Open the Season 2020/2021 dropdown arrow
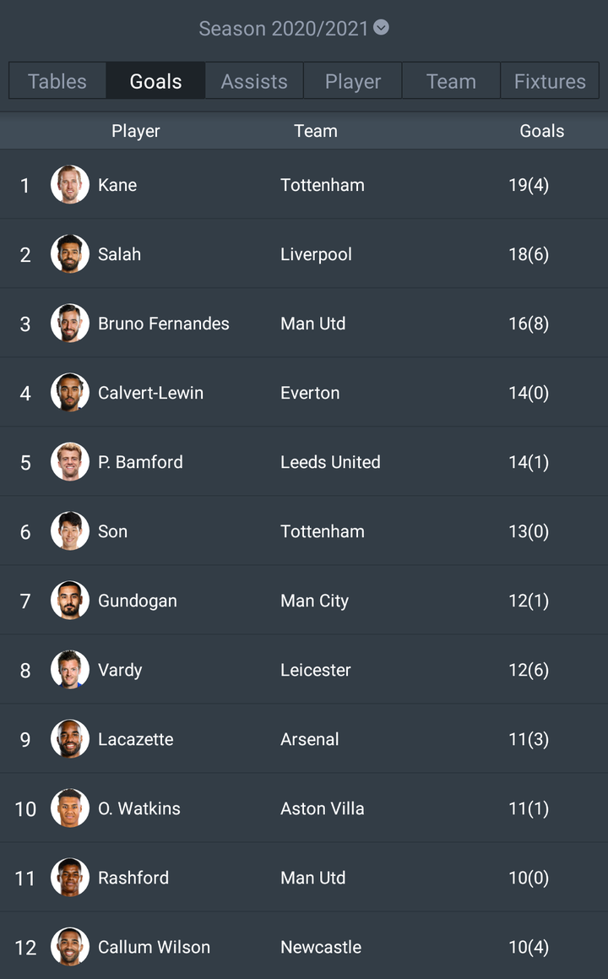The height and width of the screenshot is (979, 608). [381, 28]
